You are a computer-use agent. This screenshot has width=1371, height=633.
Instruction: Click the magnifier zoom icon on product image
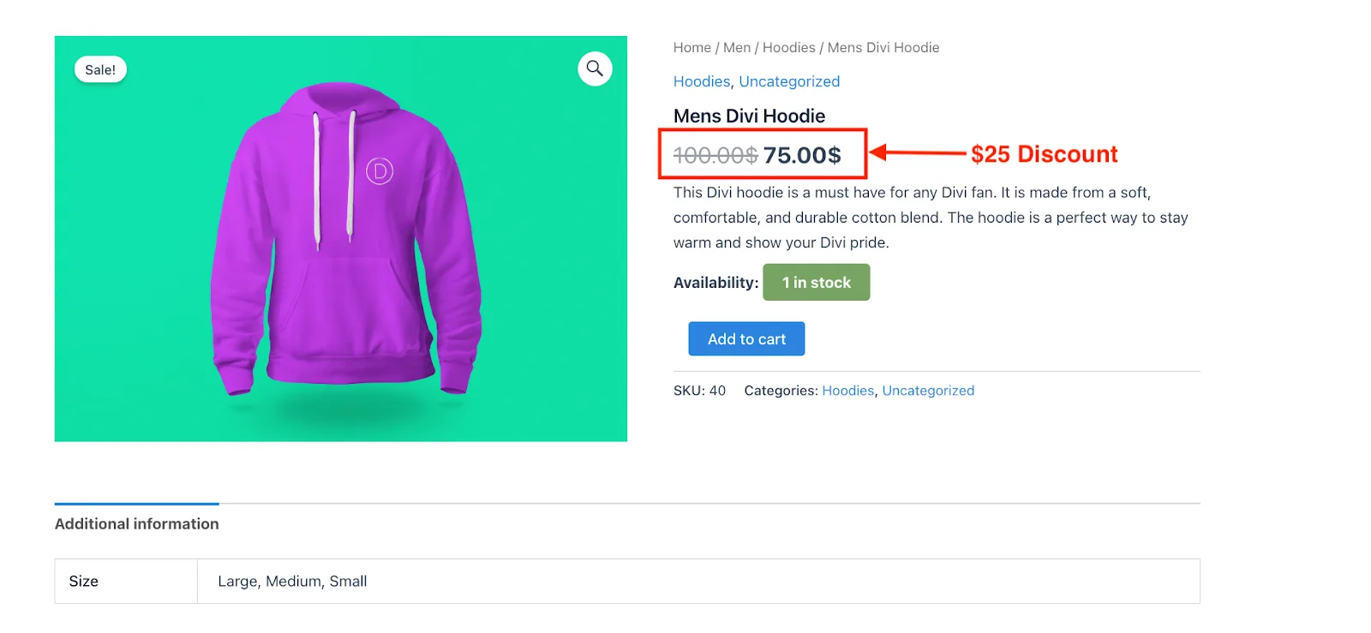point(595,69)
